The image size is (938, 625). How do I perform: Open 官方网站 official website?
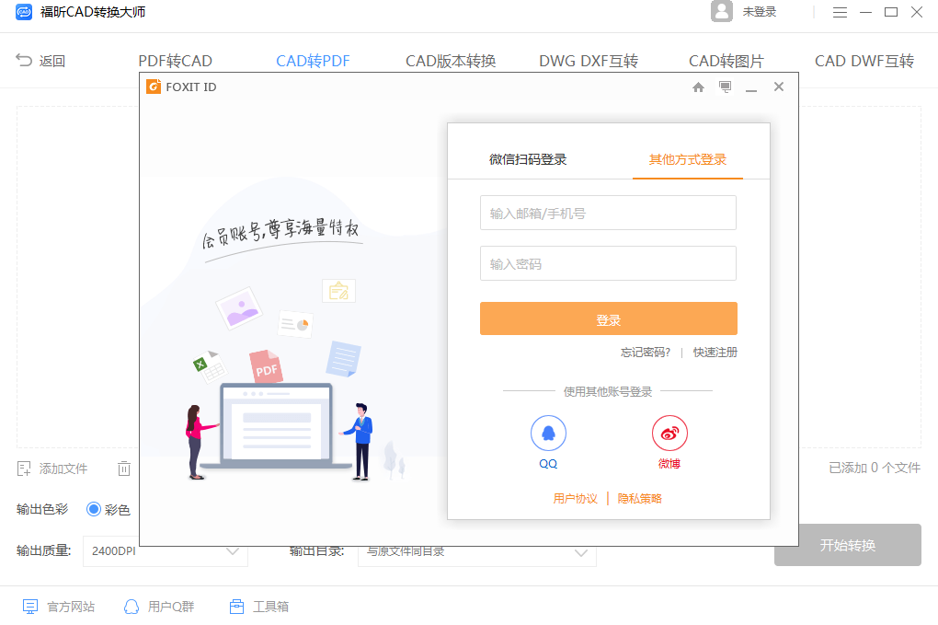tap(59, 607)
